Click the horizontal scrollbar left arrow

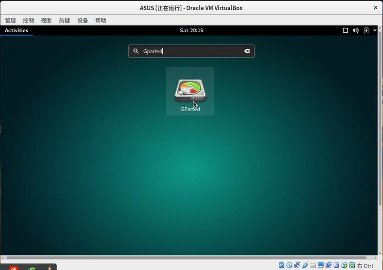click(x=3, y=257)
